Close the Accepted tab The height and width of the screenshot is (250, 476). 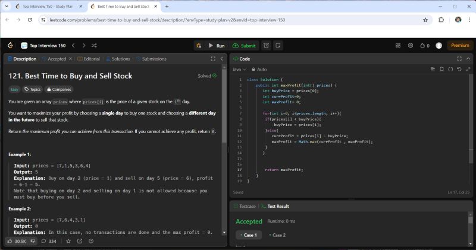pos(70,59)
